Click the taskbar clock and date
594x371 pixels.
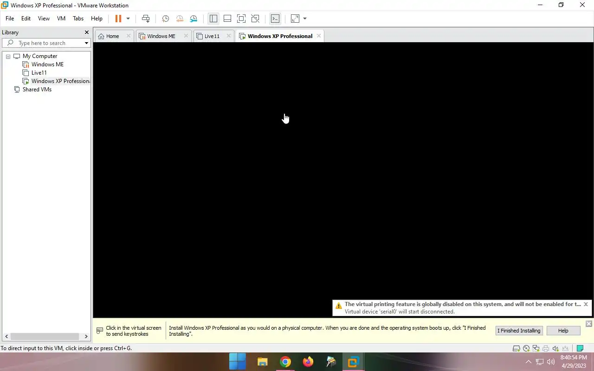[x=574, y=362]
